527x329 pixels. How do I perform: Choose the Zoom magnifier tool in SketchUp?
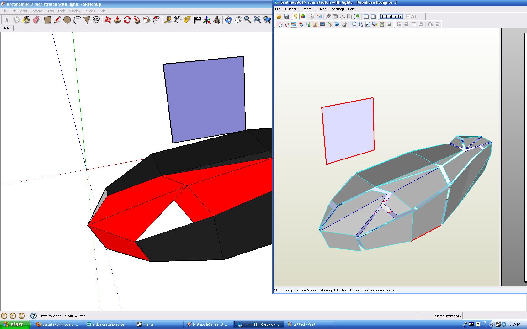click(248, 20)
